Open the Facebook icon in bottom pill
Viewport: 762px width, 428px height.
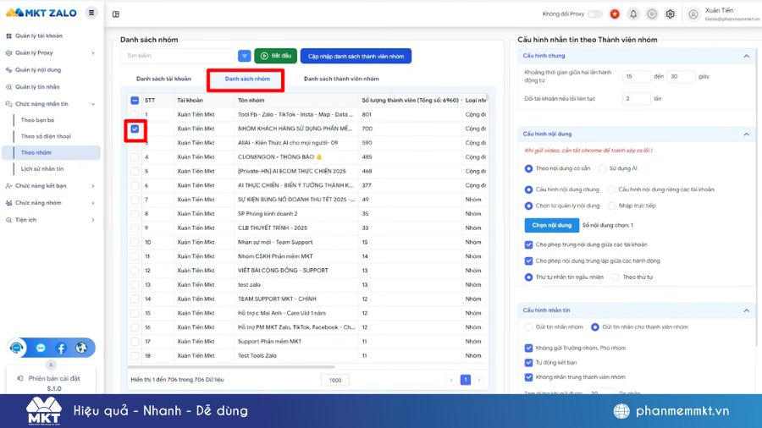point(61,348)
